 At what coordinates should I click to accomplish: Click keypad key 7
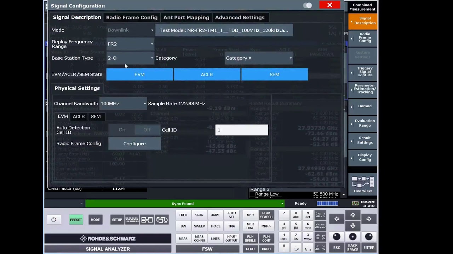click(x=284, y=215)
